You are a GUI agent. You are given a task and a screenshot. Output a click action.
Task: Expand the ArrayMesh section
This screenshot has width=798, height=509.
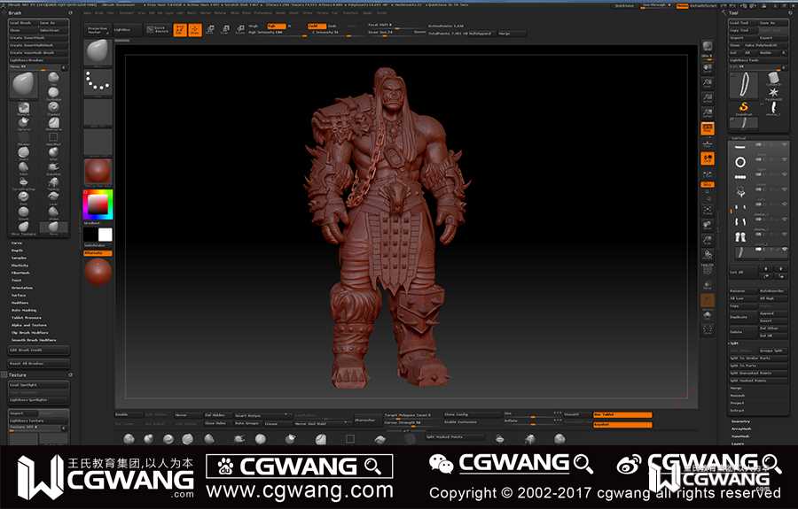pyautogui.click(x=741, y=429)
